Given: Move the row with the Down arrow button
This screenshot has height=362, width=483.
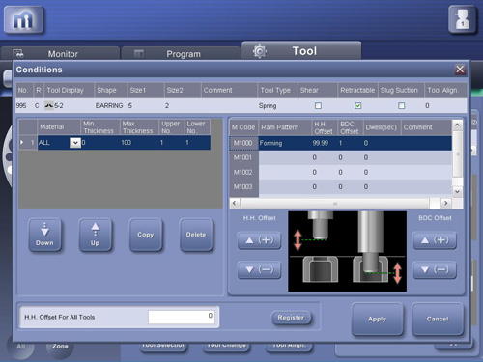Looking at the screenshot, I should point(44,235).
